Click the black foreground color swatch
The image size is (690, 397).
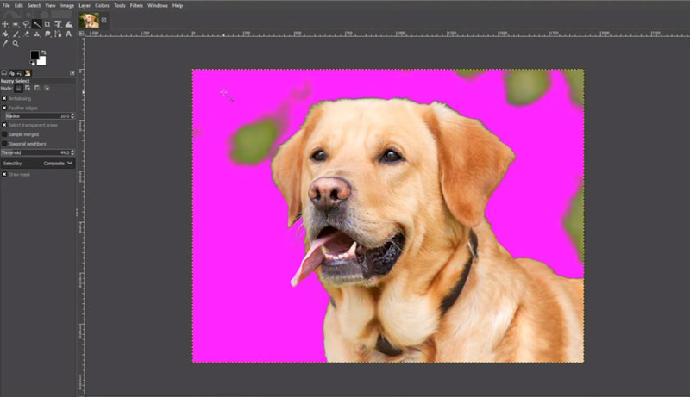pyautogui.click(x=34, y=55)
